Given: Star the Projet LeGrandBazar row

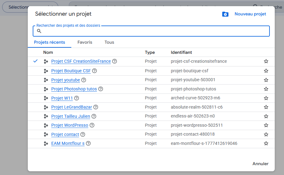Looking at the screenshot, I should [266, 107].
